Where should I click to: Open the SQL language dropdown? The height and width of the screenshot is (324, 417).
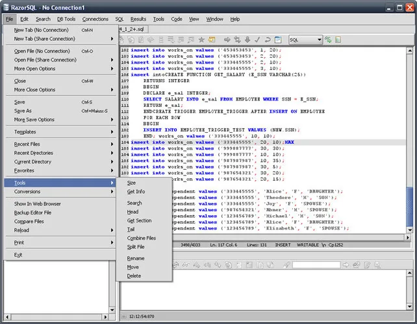click(305, 40)
